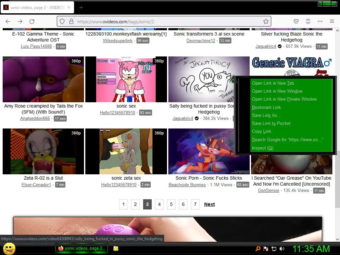
Task: Choose Inspect (Q) in context menu
Action: coord(262,148)
